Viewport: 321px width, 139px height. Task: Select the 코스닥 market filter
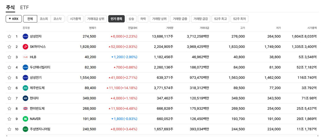(57, 19)
